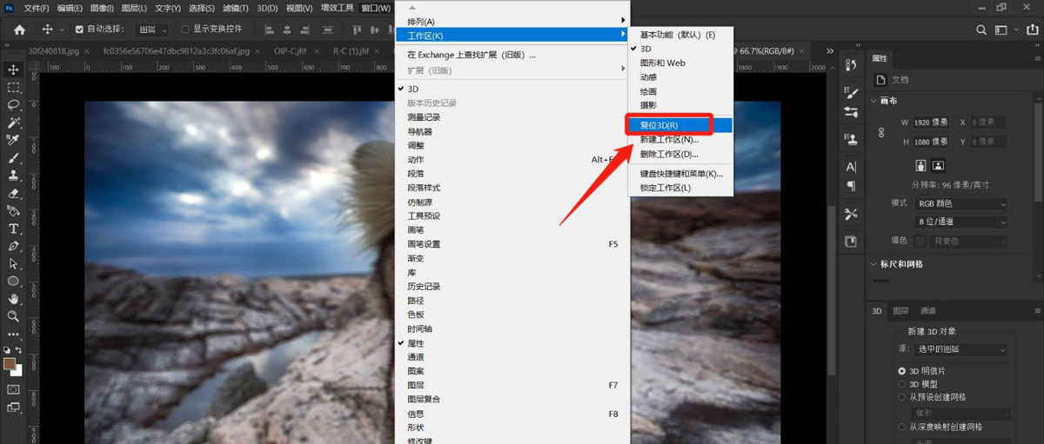Select the 3D 模型 radio button
Image resolution: width=1044 pixels, height=444 pixels.
[901, 384]
